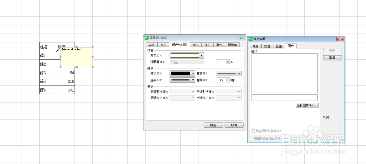The width and height of the screenshot is (366, 164).
Task: Click the cell with value 54
Action: 66,72
